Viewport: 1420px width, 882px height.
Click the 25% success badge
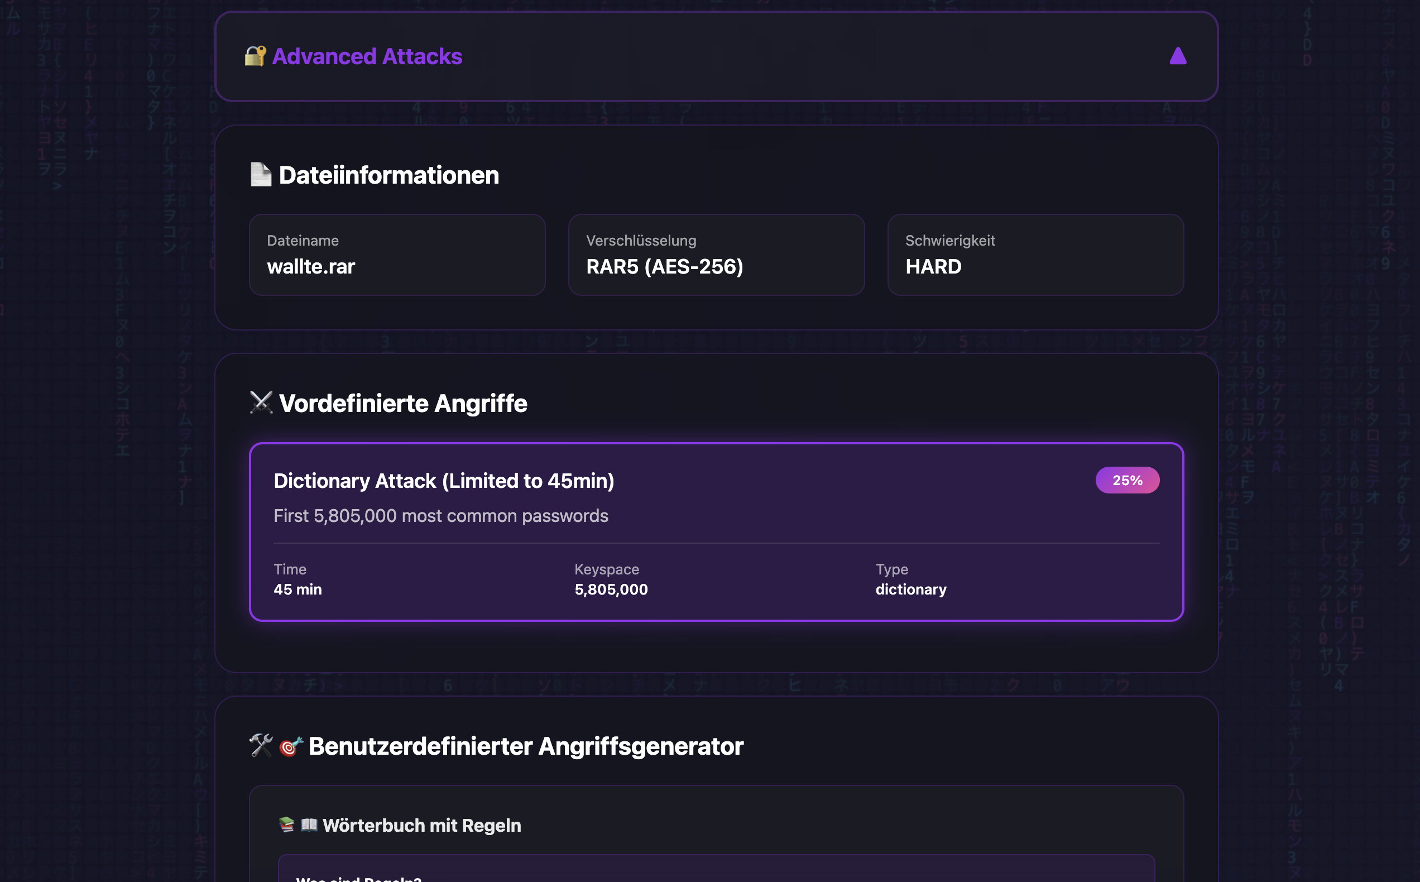pos(1126,480)
